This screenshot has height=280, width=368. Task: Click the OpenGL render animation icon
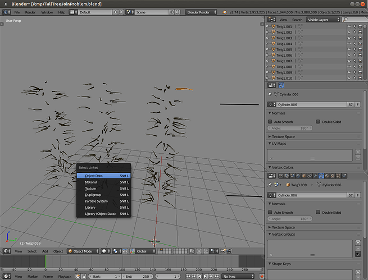click(x=229, y=251)
